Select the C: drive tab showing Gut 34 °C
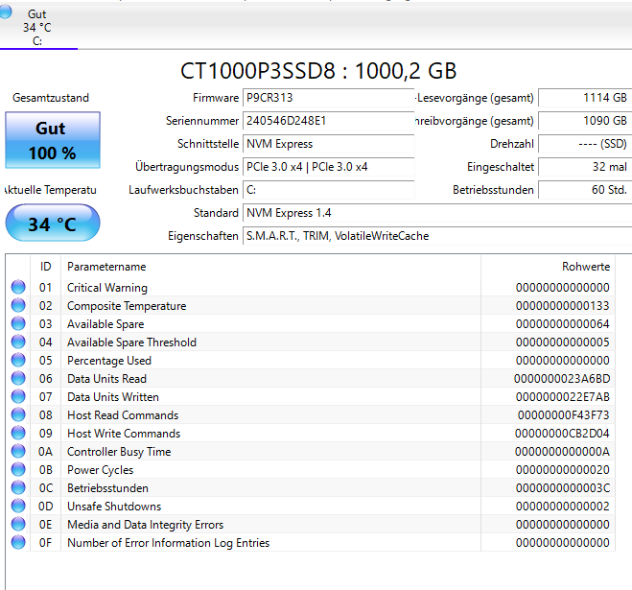Viewport: 632px width, 590px height. (37, 27)
